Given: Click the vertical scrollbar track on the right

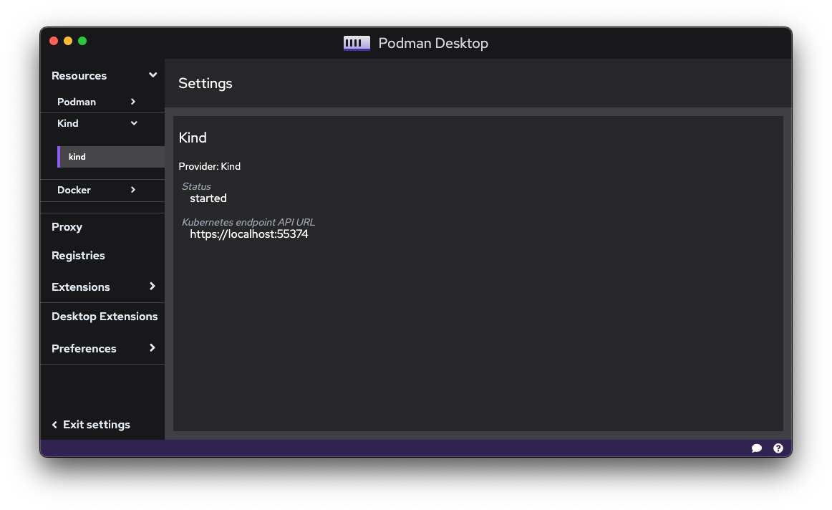Looking at the screenshot, I should 785,272.
